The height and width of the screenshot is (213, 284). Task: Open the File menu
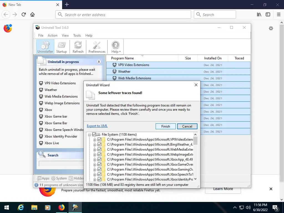coord(41,35)
